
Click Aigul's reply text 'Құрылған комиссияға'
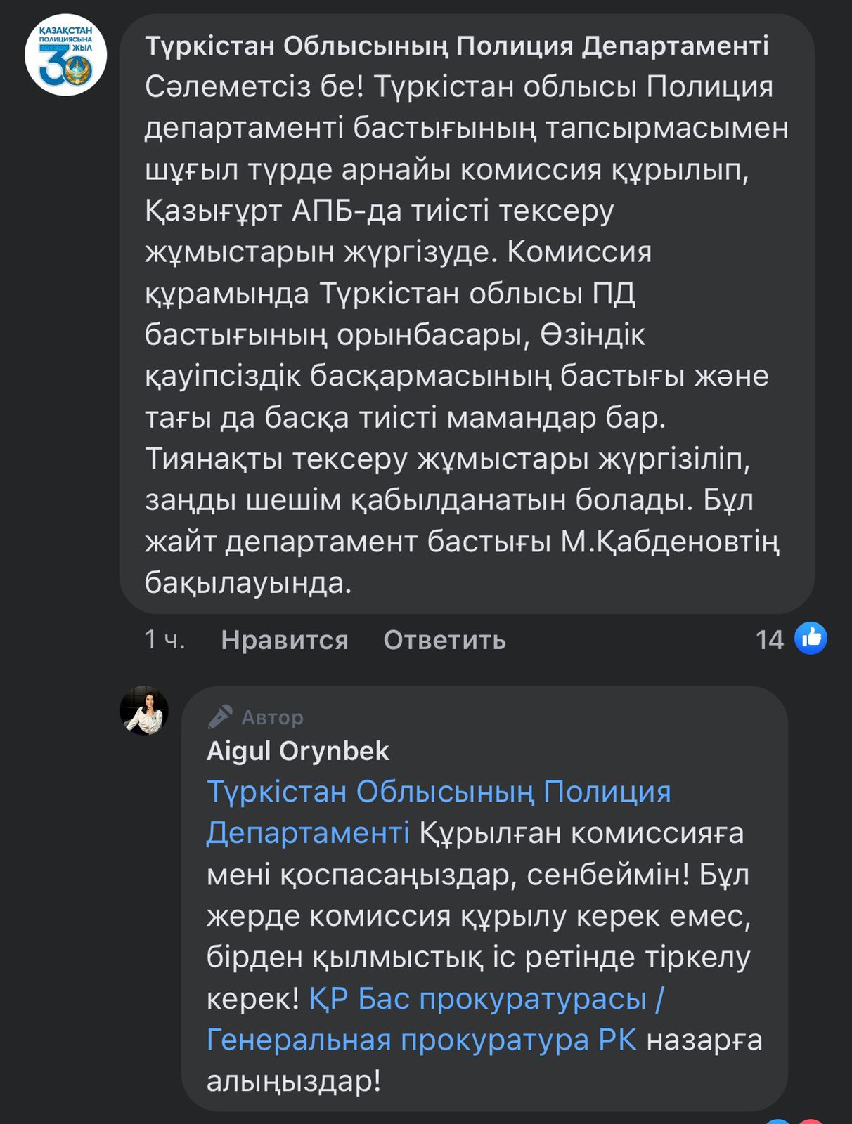click(x=581, y=833)
